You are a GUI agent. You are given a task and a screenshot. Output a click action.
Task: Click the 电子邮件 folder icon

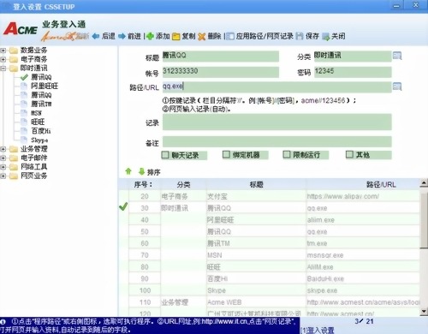14,158
